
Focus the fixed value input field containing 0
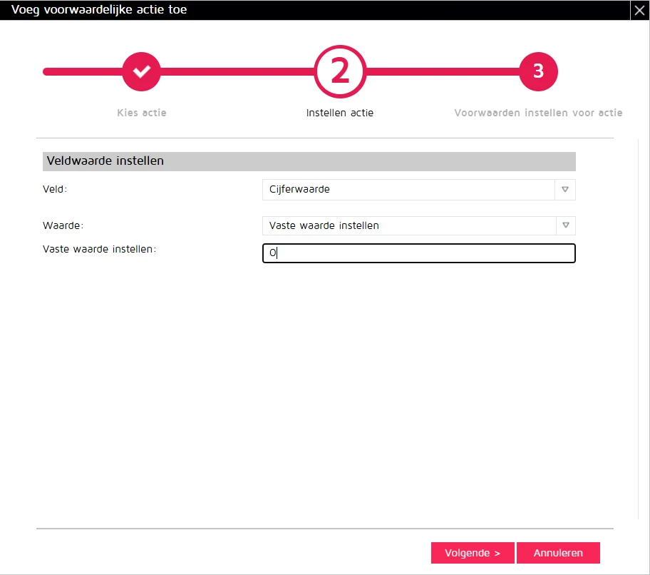pyautogui.click(x=418, y=253)
